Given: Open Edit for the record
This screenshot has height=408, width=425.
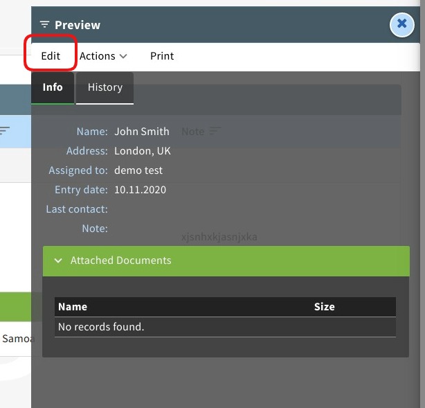Looking at the screenshot, I should click(51, 56).
